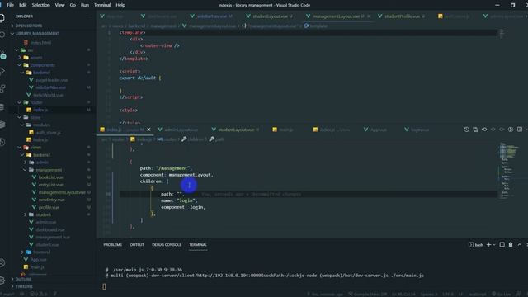528x297 pixels.
Task: Click open changes icon in lower editor toolbar
Action: (x=475, y=130)
